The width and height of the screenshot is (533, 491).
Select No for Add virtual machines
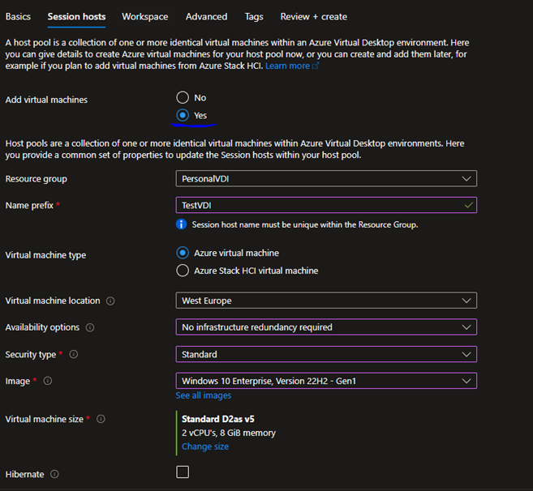click(183, 98)
